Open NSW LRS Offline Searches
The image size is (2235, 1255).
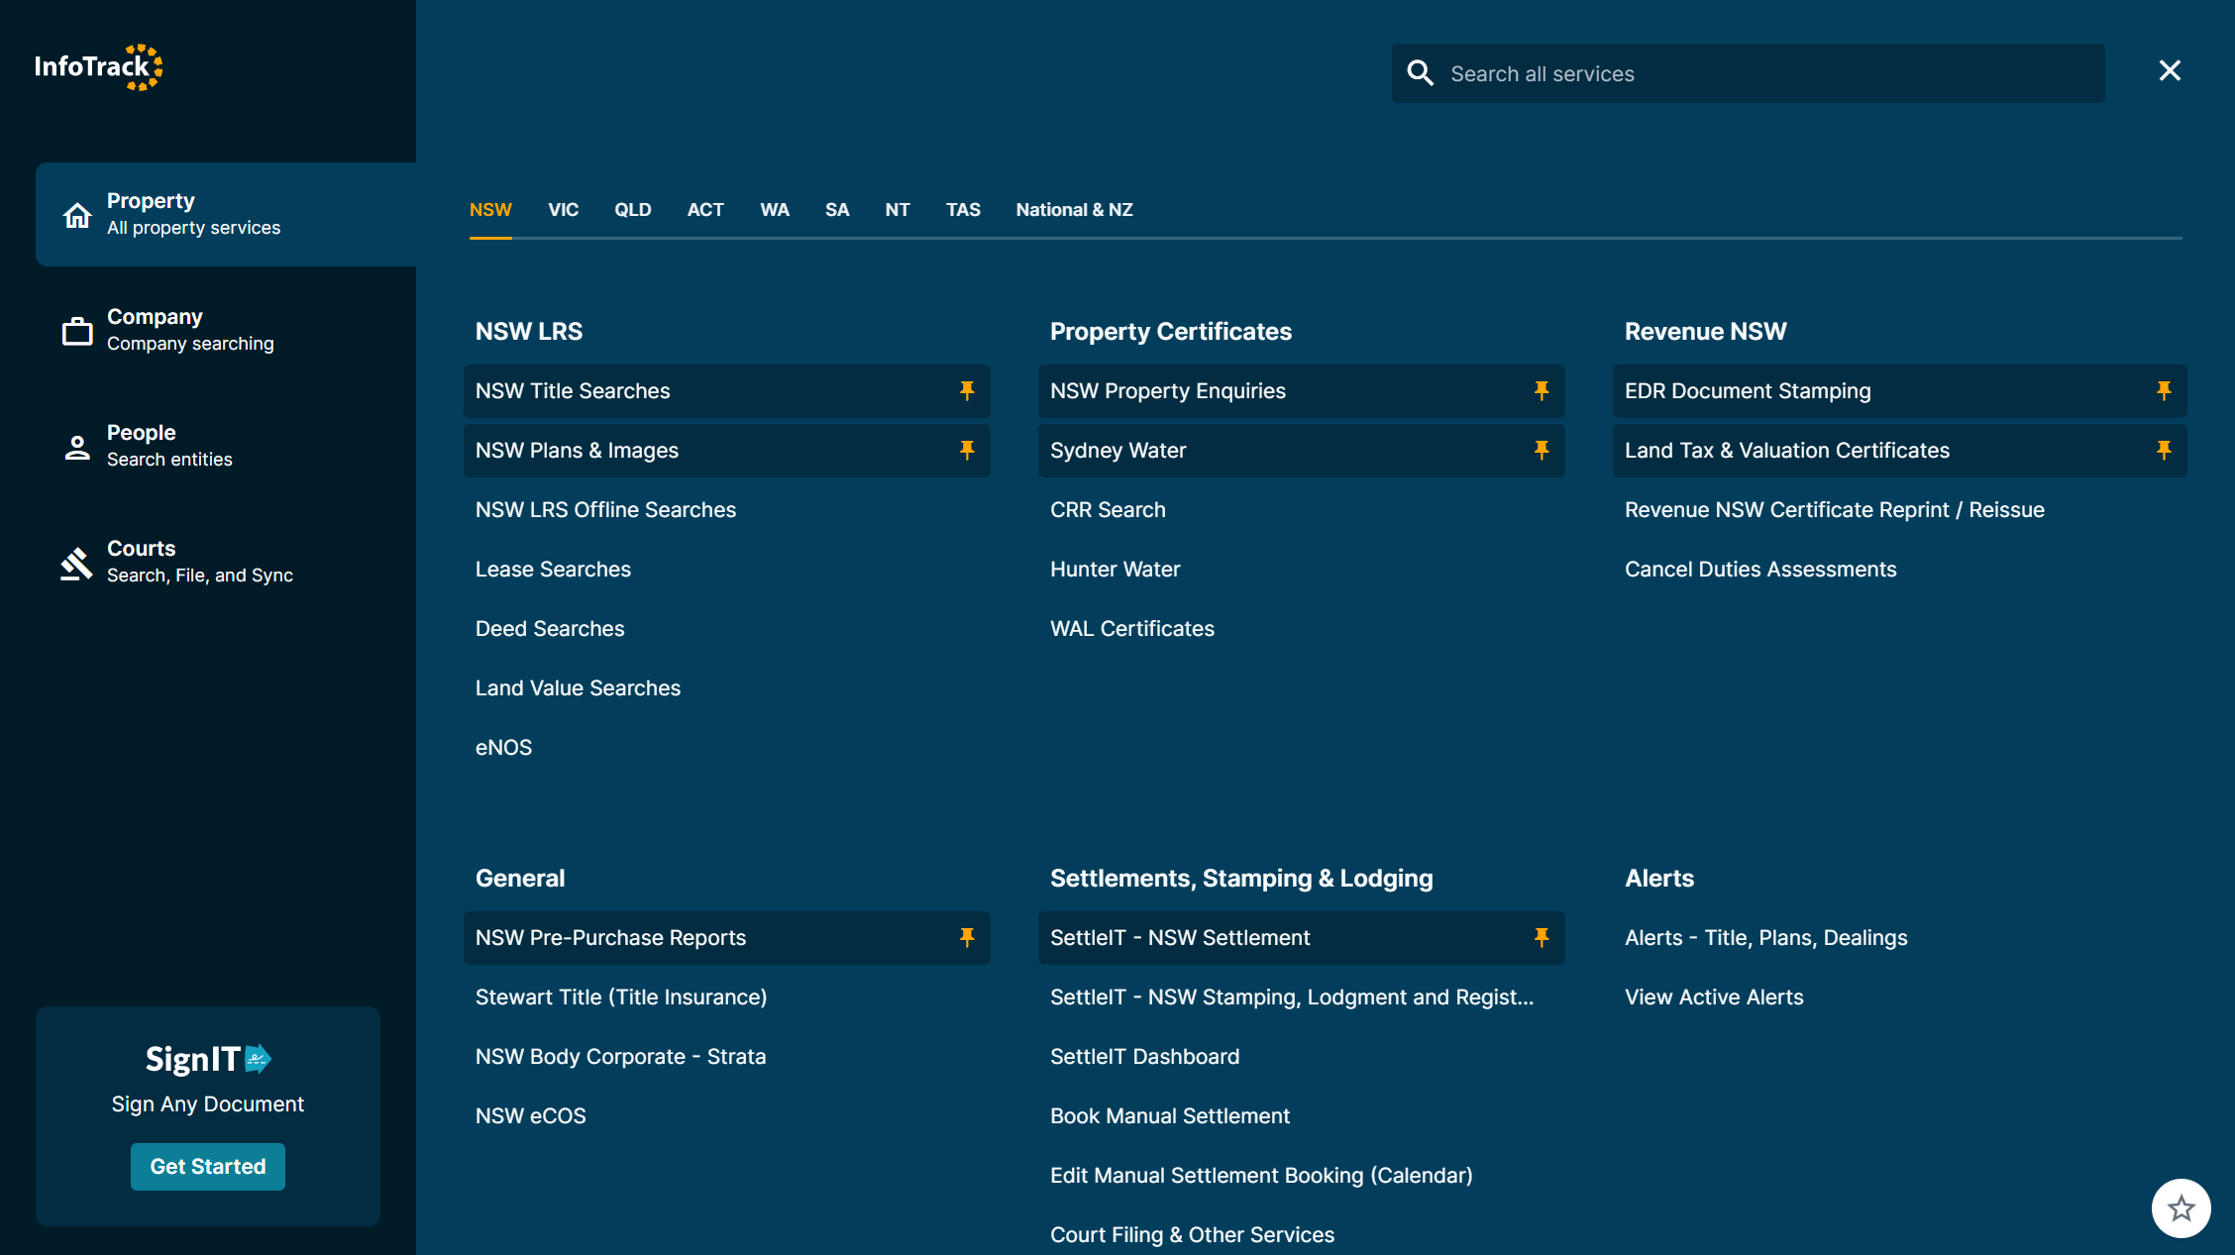pyautogui.click(x=605, y=510)
